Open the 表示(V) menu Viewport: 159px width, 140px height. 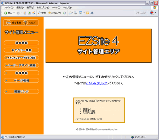click(30, 8)
